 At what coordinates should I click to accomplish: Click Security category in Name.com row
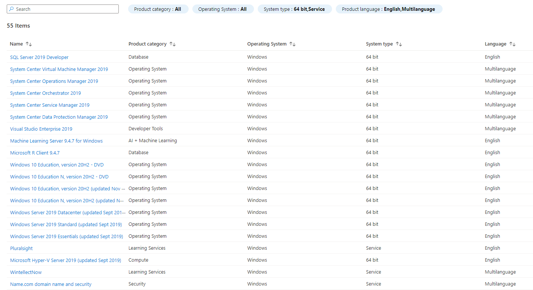pyautogui.click(x=137, y=284)
